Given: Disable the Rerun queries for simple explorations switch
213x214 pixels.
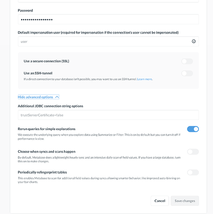Looking at the screenshot, I should click(193, 129).
